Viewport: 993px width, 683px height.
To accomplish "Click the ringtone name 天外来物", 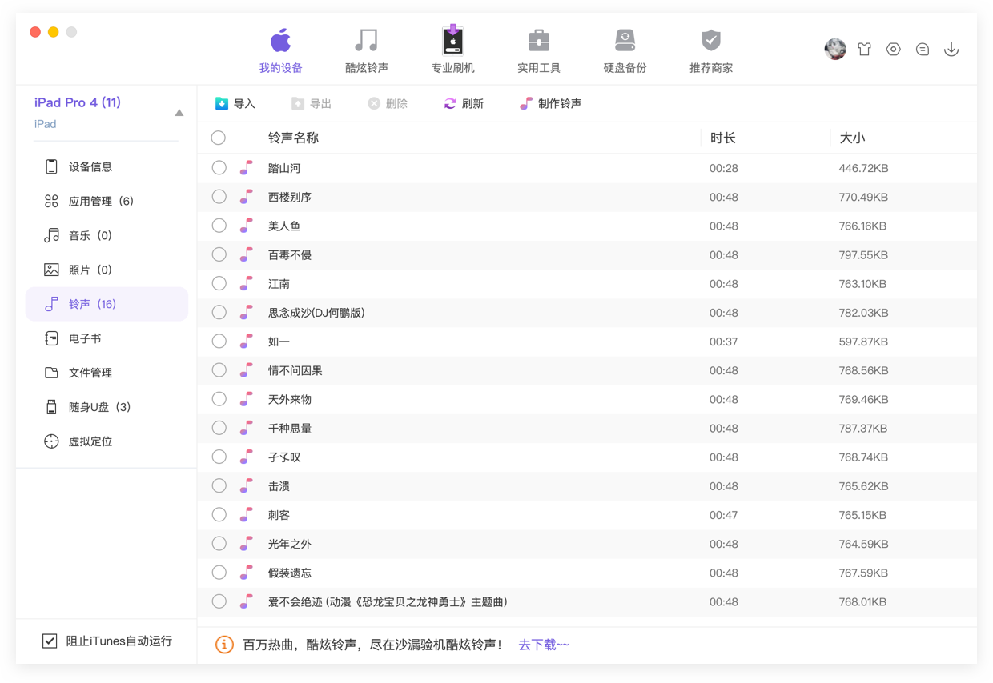I will 290,399.
